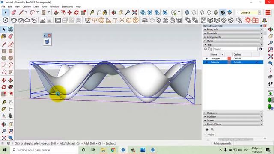The image size is (274, 154).
Task: Expand the Outliner panel
Action: pyautogui.click(x=233, y=117)
